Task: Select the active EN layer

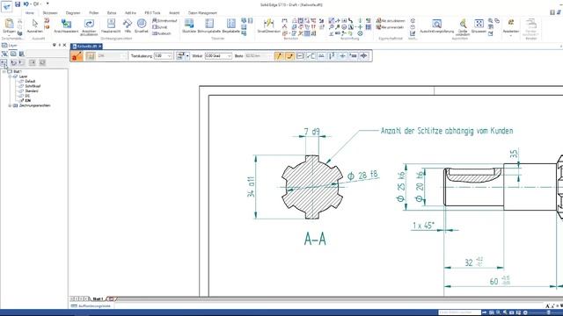Action: click(27, 101)
